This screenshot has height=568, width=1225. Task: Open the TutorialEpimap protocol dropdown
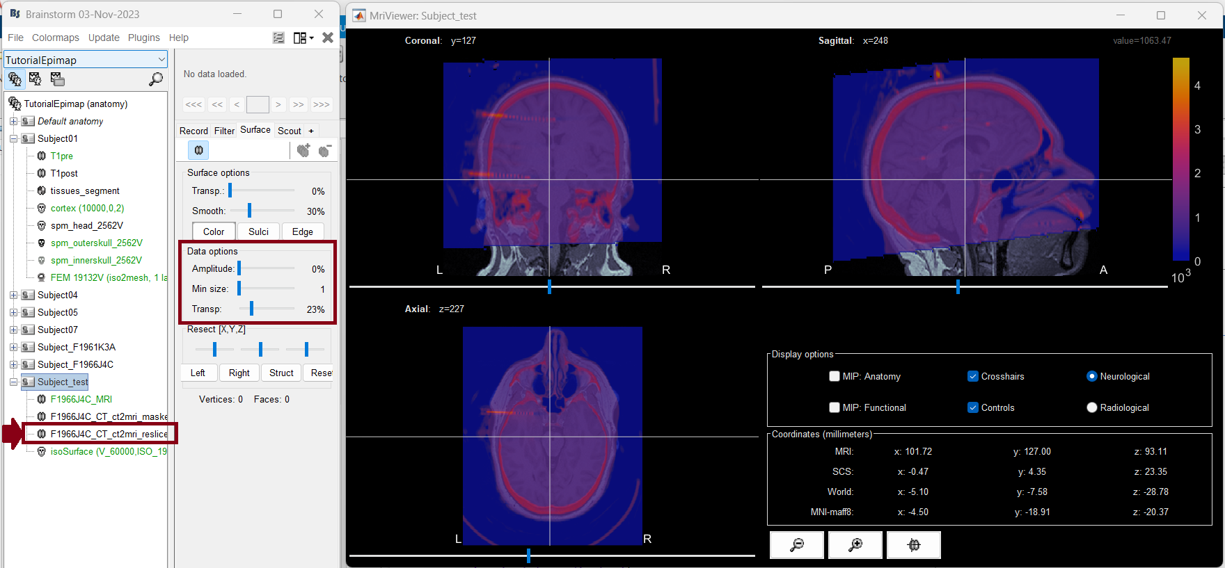pos(86,60)
